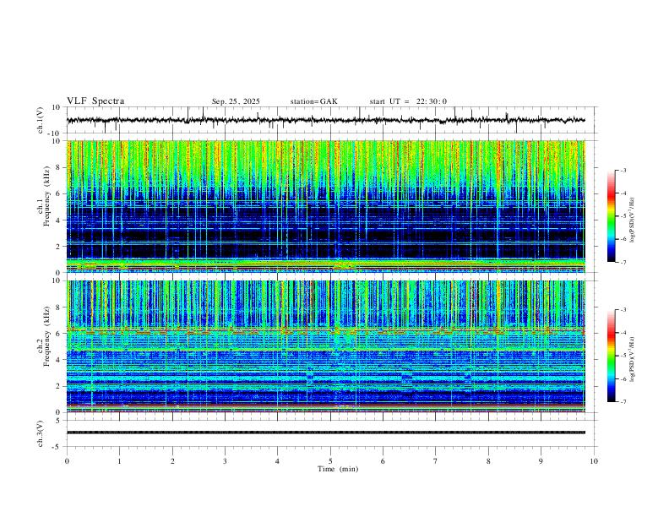This screenshot has width=669, height=517.
Task: Click the ch.2 spectrogram panel
Action: (x=326, y=346)
